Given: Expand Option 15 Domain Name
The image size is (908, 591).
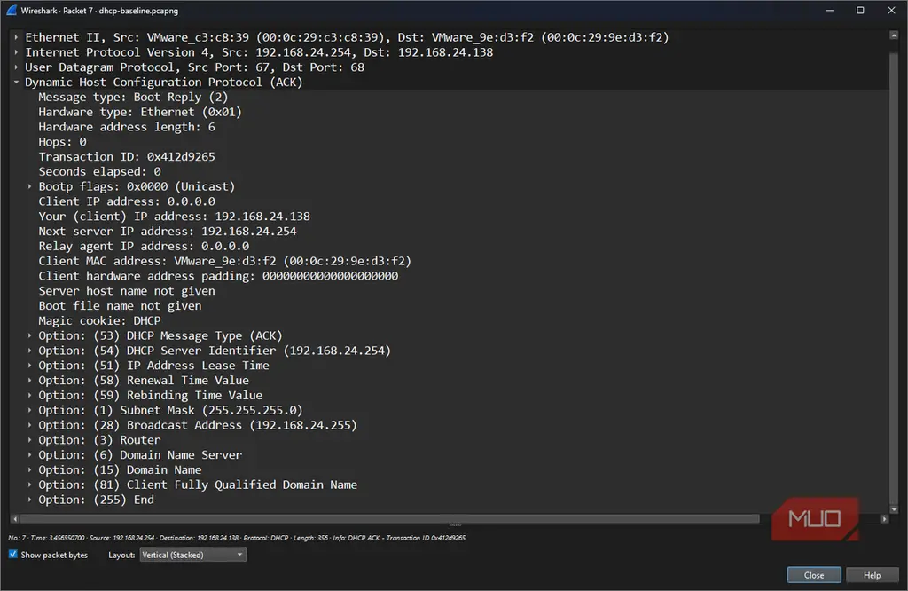Looking at the screenshot, I should (x=29, y=470).
